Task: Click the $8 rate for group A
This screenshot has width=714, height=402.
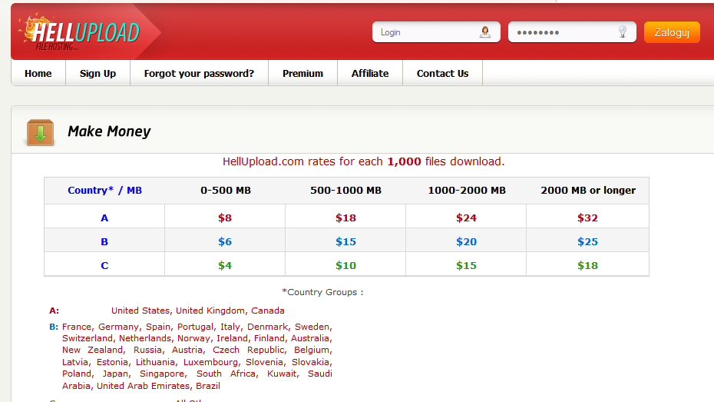Action: coord(225,218)
